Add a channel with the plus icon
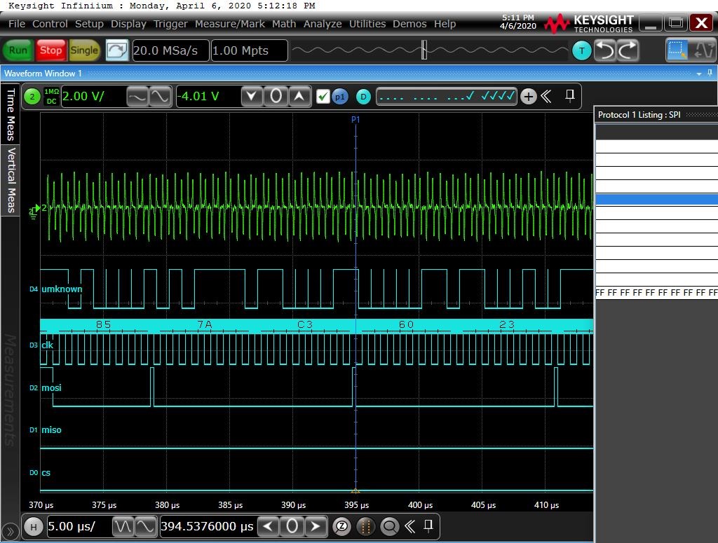Screen dimensions: 718x543 [x=528, y=97]
